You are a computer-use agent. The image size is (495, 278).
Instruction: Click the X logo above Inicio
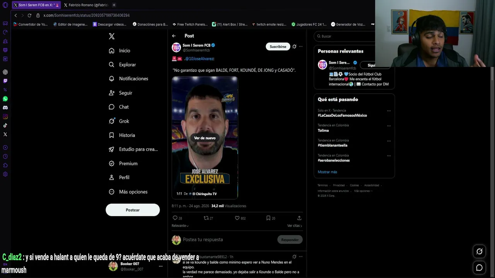(x=111, y=36)
